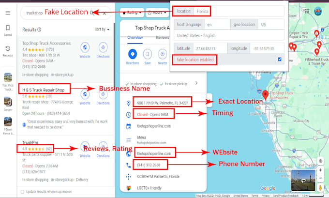Clear the search box with X icon
The height and width of the screenshot is (198, 329).
pyautogui.click(x=105, y=13)
